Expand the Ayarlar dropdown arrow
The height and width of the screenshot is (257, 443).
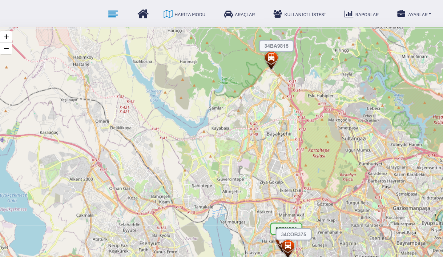[430, 14]
